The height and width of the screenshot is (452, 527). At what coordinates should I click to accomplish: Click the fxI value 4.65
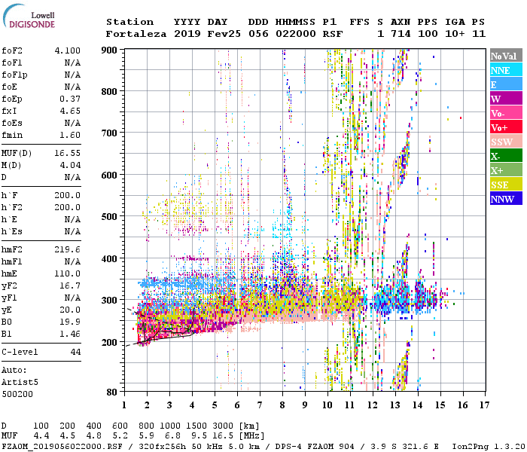(x=70, y=111)
